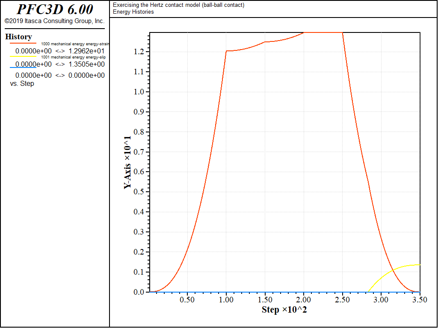Click the Itasca Consulting Group copyright line
The width and height of the screenshot is (438, 328).
[54, 21]
